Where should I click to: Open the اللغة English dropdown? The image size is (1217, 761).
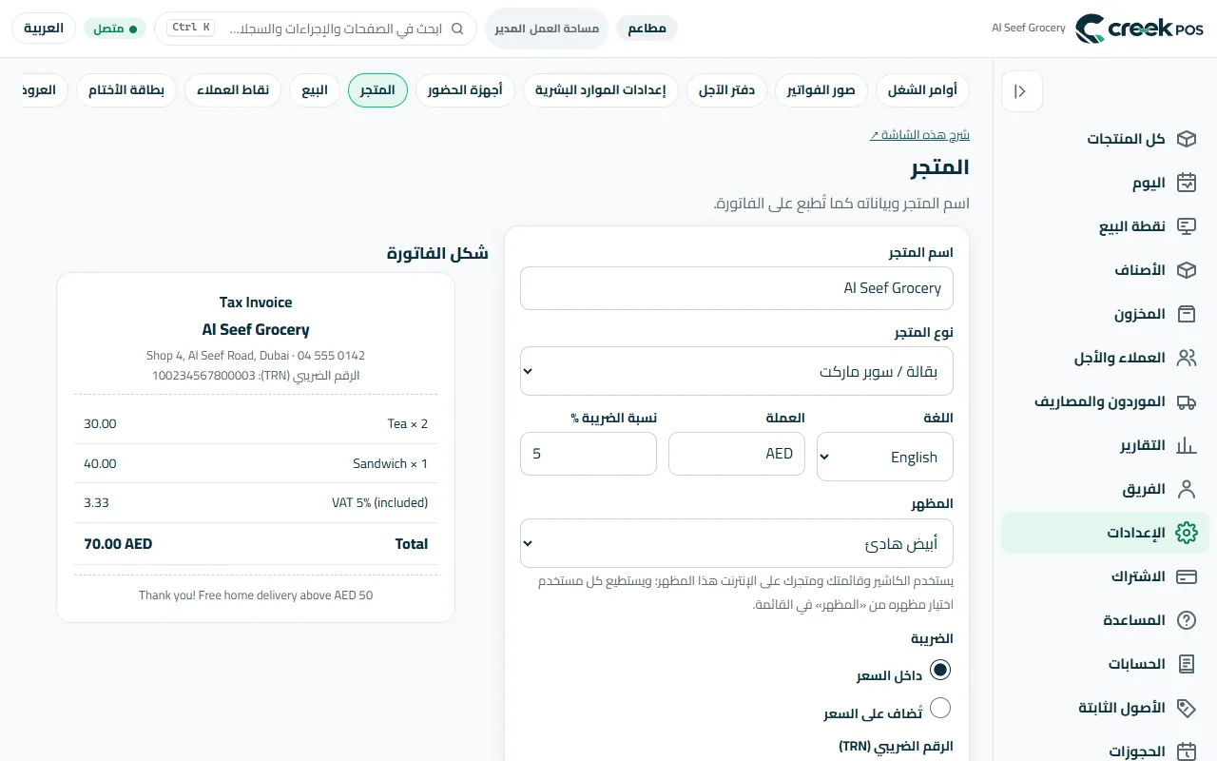click(x=885, y=458)
